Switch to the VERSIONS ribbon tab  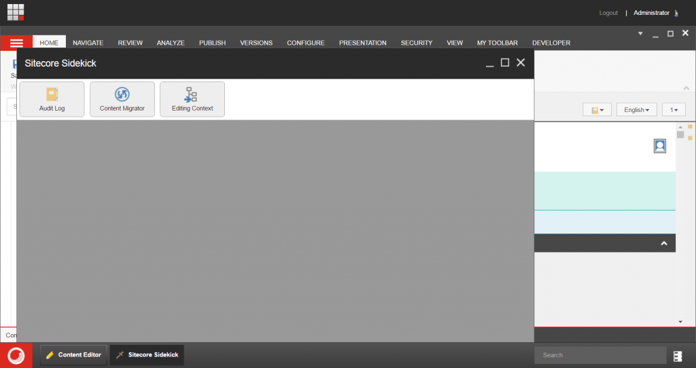pyautogui.click(x=256, y=43)
